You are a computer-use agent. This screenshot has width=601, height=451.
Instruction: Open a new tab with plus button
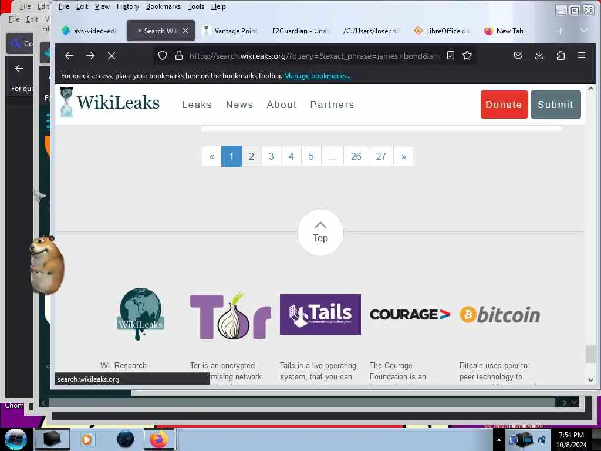click(x=560, y=31)
